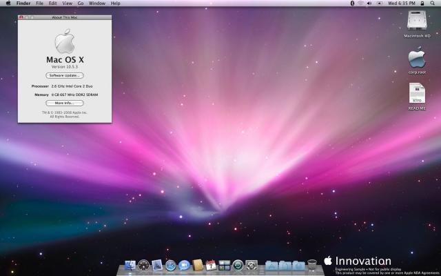
Task: Open the volume control in menu bar
Action: (x=369, y=3)
